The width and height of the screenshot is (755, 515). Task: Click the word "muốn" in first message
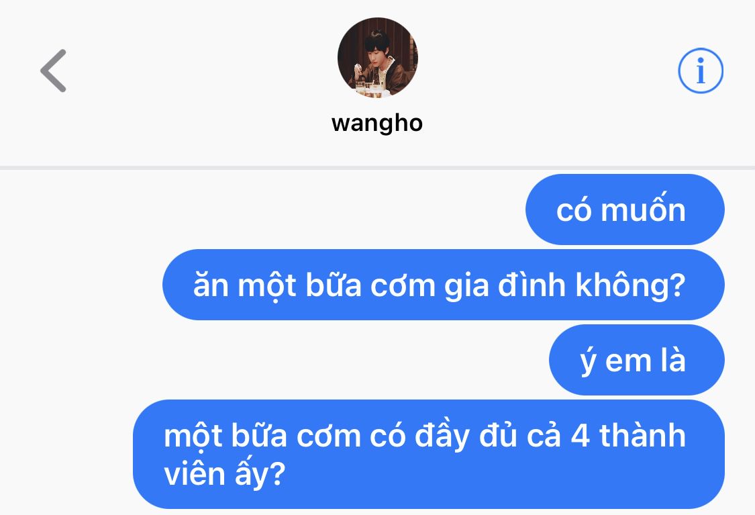pos(643,209)
